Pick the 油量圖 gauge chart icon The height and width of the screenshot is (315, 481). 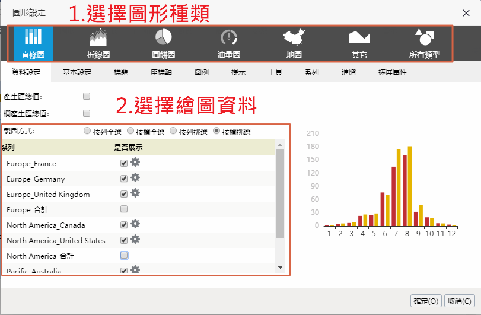[x=228, y=44]
